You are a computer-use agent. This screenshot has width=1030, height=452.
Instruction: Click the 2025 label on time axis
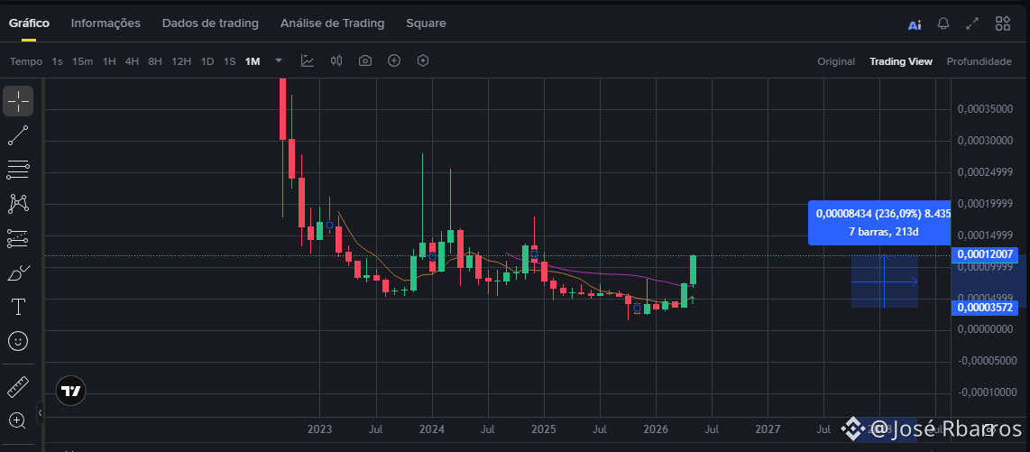(x=543, y=429)
